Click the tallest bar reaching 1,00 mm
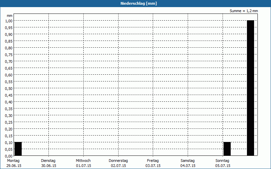 pos(250,88)
